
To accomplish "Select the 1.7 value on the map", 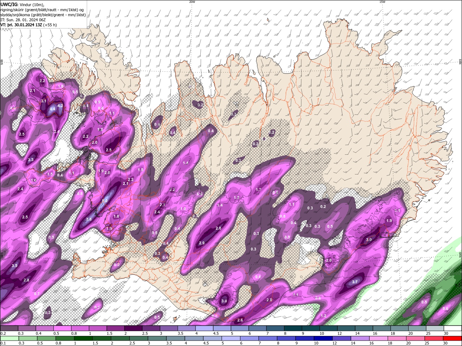I will 258,190.
